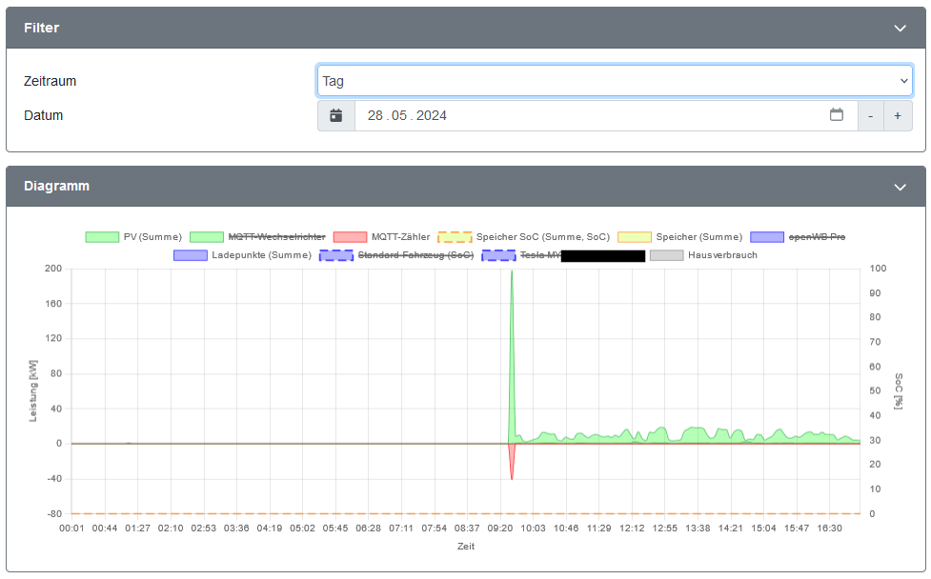Collapse the Diagramm panel chevron

point(901,187)
